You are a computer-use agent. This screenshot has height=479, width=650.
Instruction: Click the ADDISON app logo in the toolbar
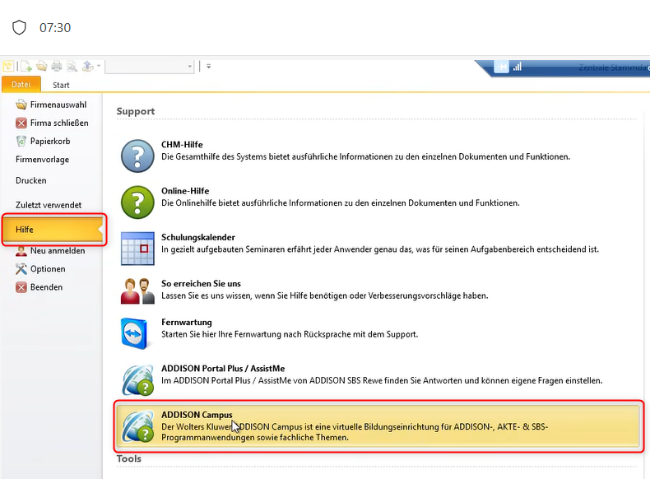pos(8,67)
